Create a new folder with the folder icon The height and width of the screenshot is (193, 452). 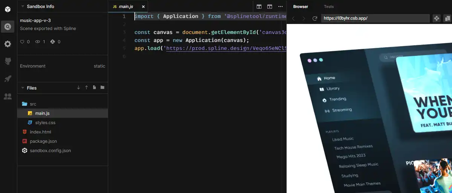[x=102, y=87]
